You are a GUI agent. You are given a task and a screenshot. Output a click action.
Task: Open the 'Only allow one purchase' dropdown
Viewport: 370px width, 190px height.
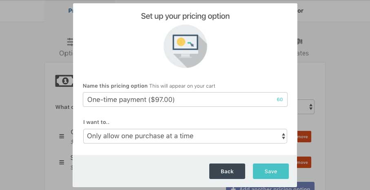tap(185, 136)
